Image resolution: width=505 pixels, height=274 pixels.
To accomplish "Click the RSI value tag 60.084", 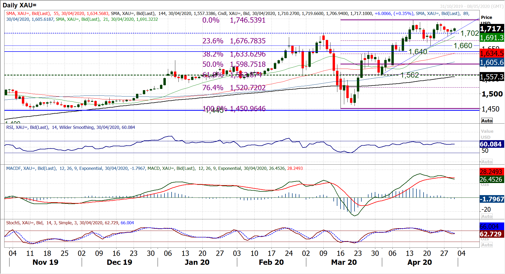I will click(x=492, y=144).
